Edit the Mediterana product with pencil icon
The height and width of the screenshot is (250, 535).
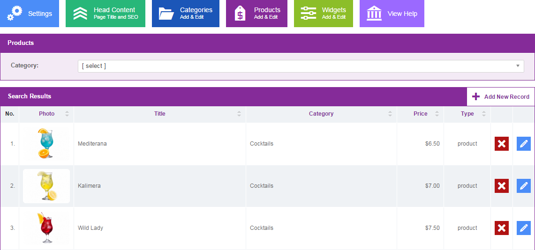pos(523,144)
